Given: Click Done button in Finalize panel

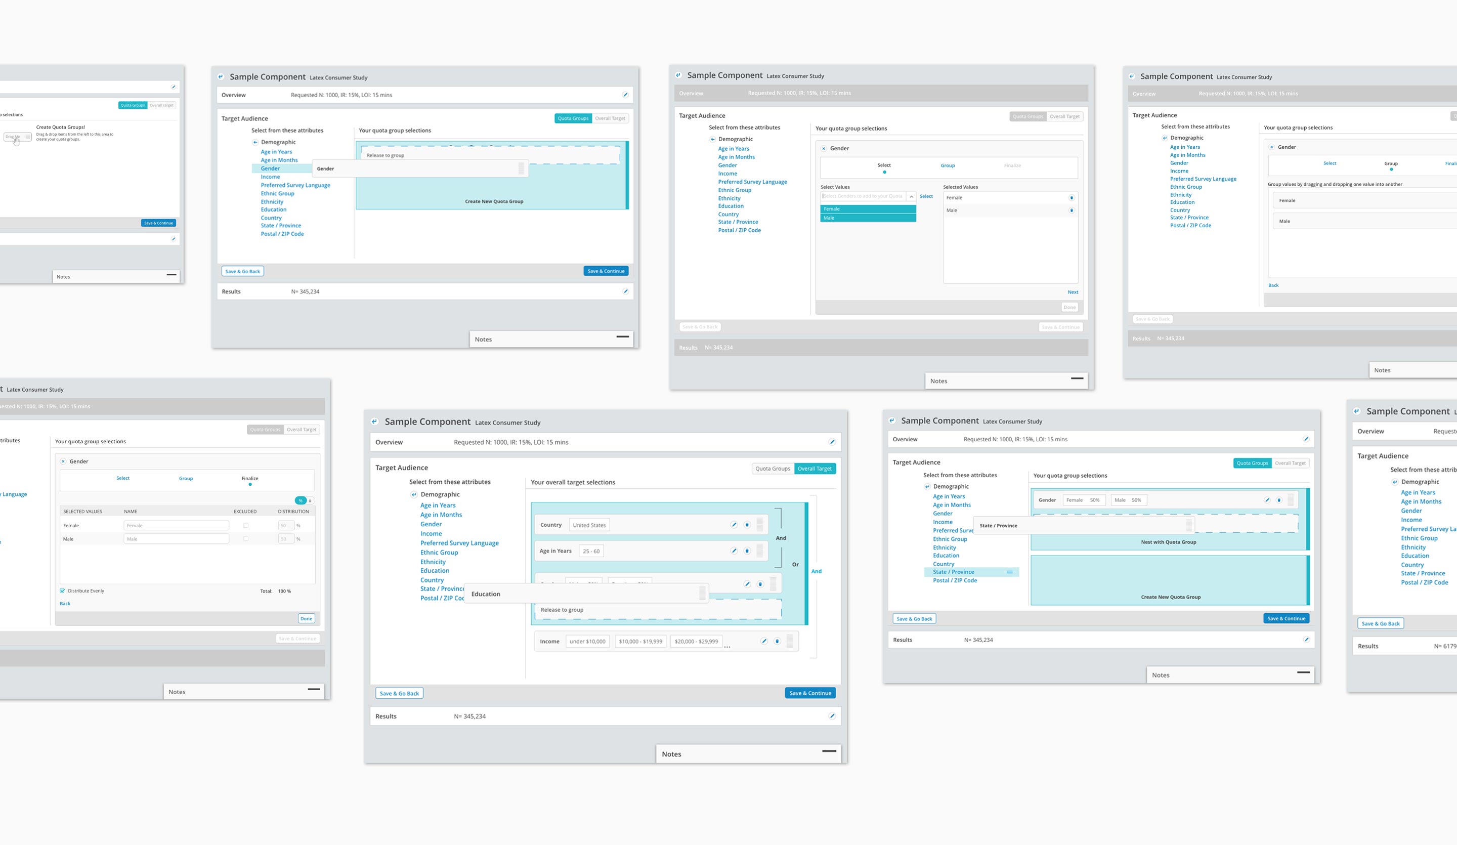Looking at the screenshot, I should (x=306, y=619).
